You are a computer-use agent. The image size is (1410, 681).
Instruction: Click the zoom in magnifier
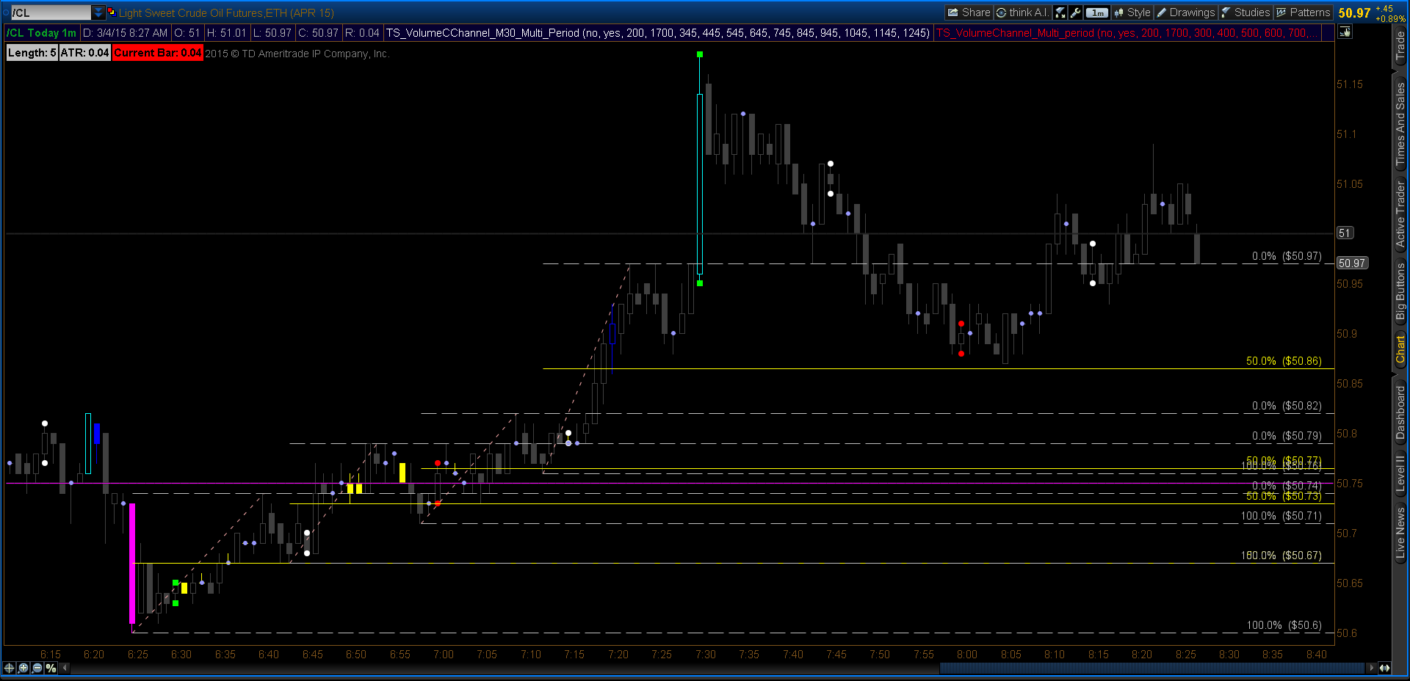[x=23, y=668]
